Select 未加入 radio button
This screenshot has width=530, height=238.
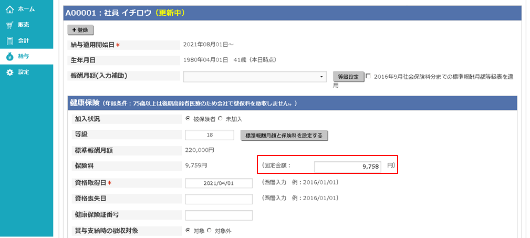click(220, 119)
